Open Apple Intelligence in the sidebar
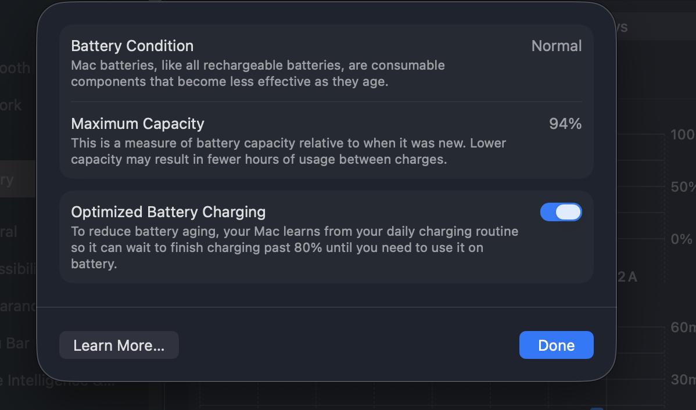This screenshot has height=410, width=696. 17,381
